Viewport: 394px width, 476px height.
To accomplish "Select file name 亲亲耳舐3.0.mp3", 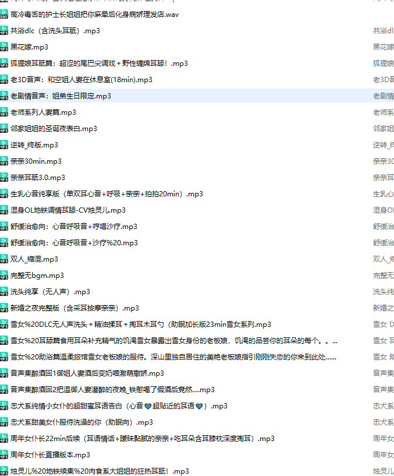I will [x=38, y=178].
